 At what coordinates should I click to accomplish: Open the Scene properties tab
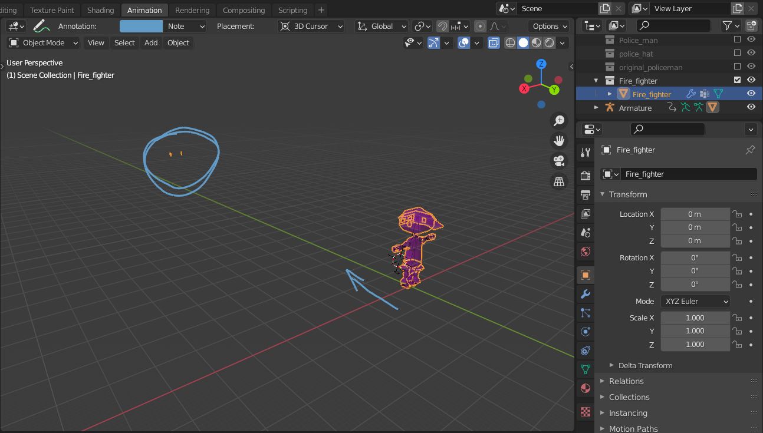click(x=586, y=232)
